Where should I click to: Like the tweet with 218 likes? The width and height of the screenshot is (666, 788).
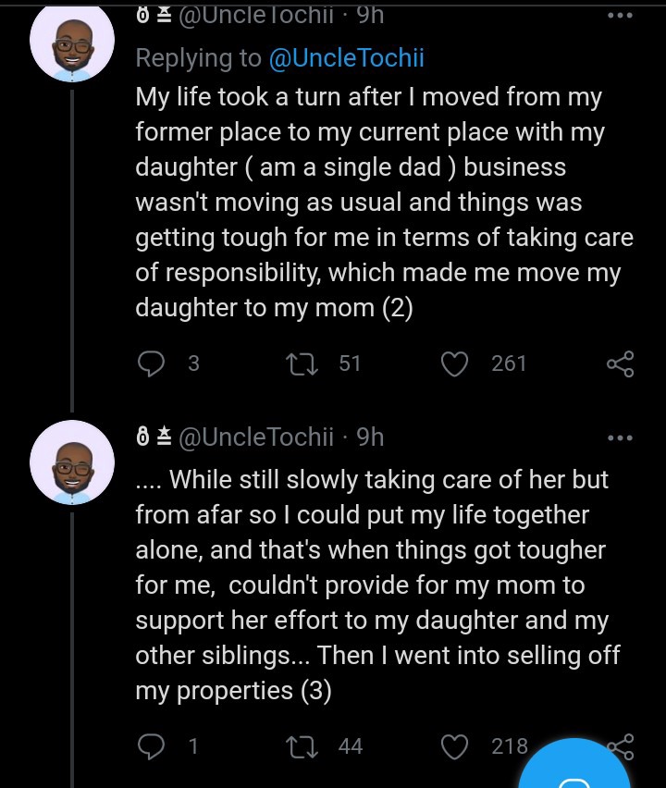(x=454, y=746)
